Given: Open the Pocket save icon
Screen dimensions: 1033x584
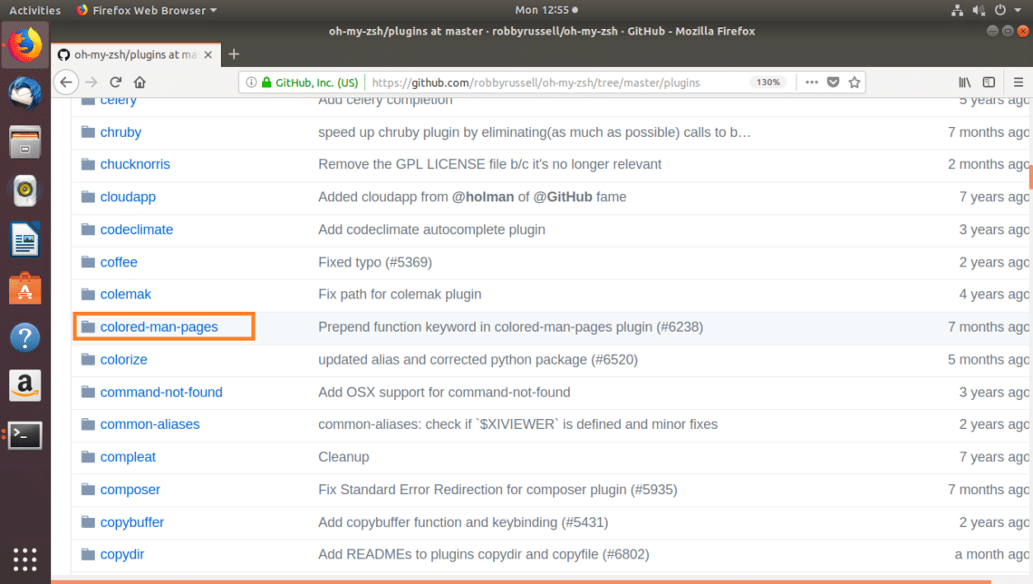Looking at the screenshot, I should click(x=833, y=83).
